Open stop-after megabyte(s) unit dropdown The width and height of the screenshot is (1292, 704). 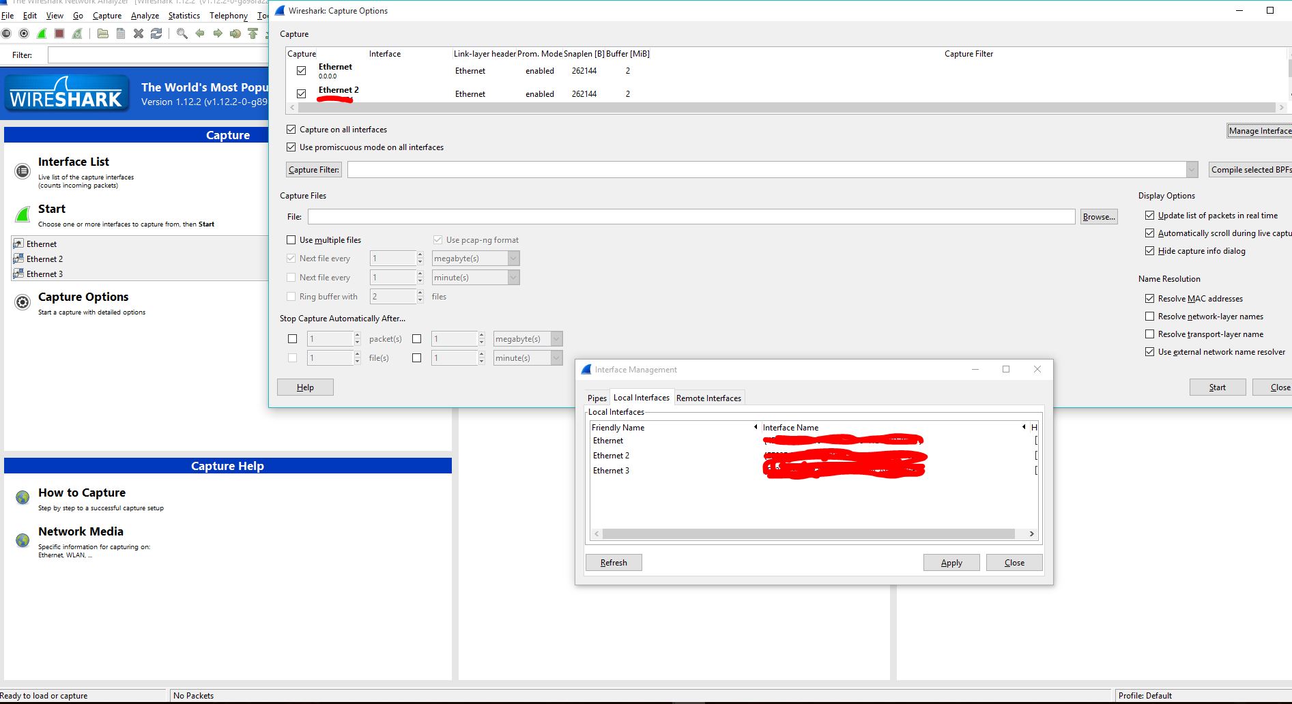tap(556, 339)
